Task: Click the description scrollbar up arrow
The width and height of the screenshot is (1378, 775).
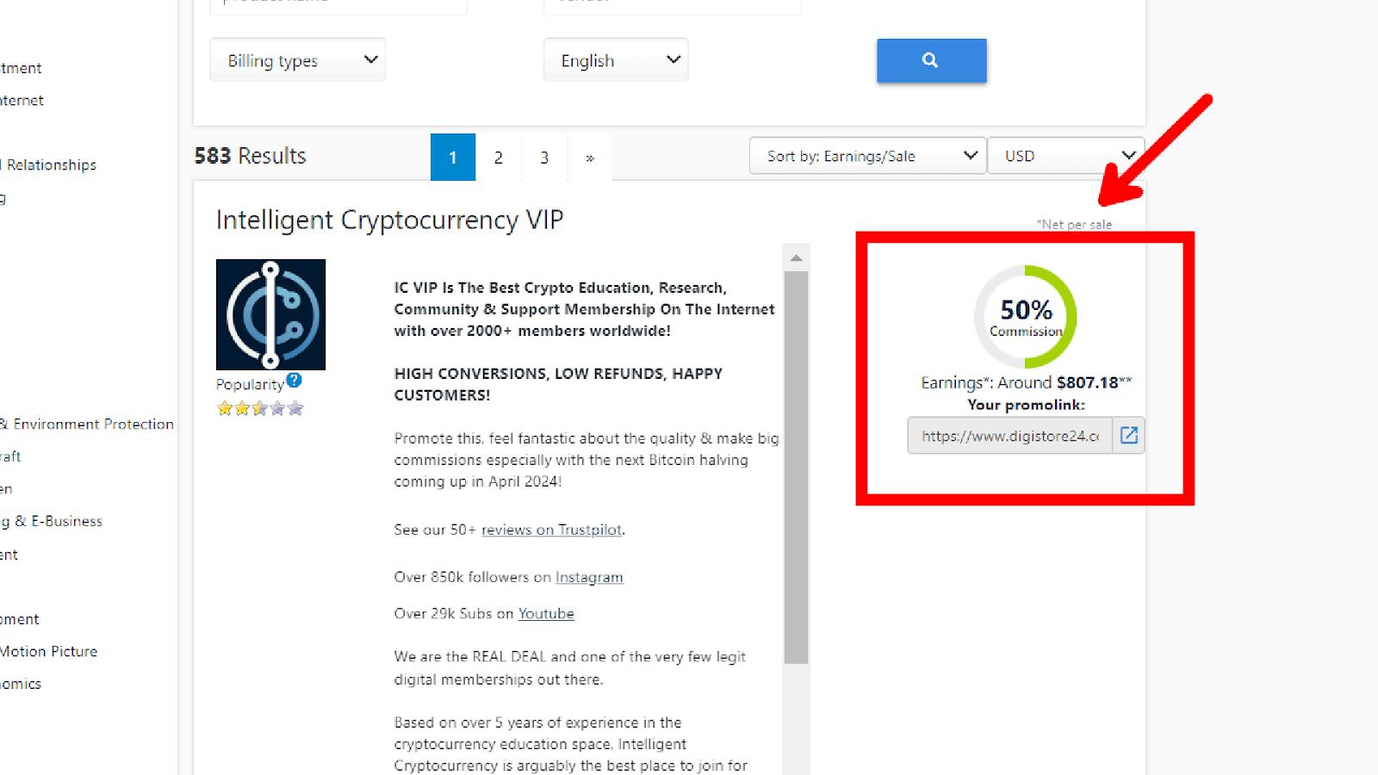Action: pyautogui.click(x=797, y=257)
